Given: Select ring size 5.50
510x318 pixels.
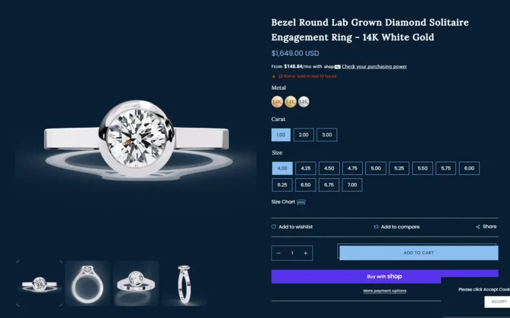Looking at the screenshot, I should point(423,168).
